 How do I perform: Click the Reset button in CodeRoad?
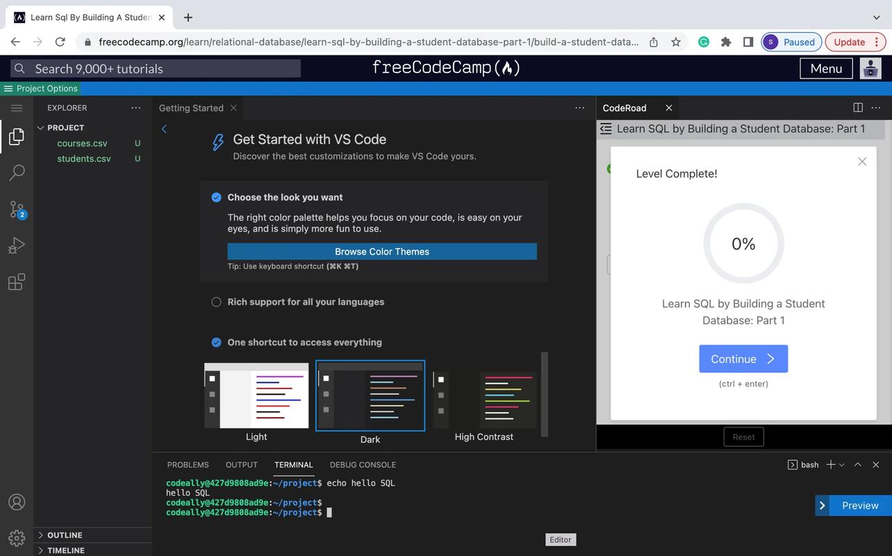click(x=743, y=437)
